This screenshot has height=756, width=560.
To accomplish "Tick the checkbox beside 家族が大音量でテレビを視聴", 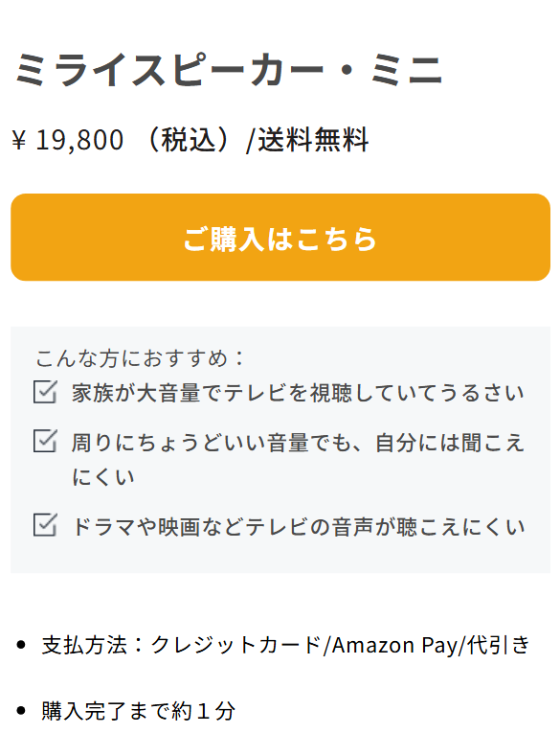I will (45, 392).
